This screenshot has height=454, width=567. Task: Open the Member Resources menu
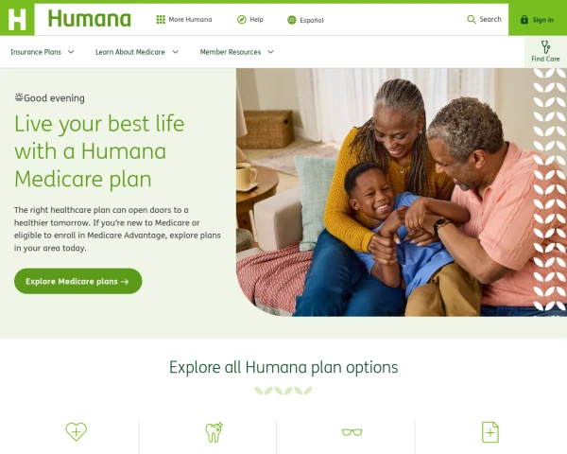pyautogui.click(x=231, y=52)
